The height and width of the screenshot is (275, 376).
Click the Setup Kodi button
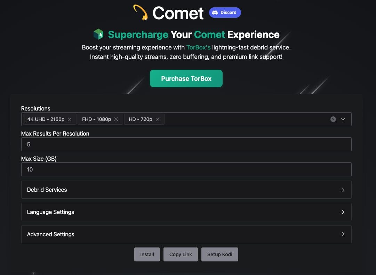point(220,254)
